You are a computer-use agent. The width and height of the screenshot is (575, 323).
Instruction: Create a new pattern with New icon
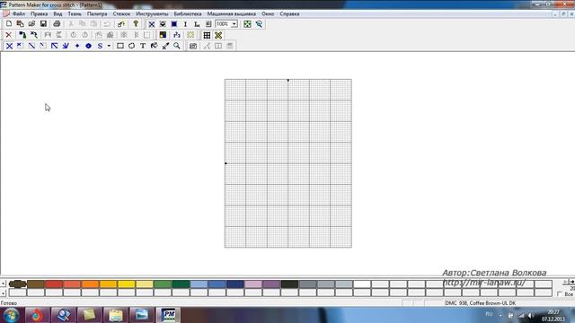click(9, 24)
